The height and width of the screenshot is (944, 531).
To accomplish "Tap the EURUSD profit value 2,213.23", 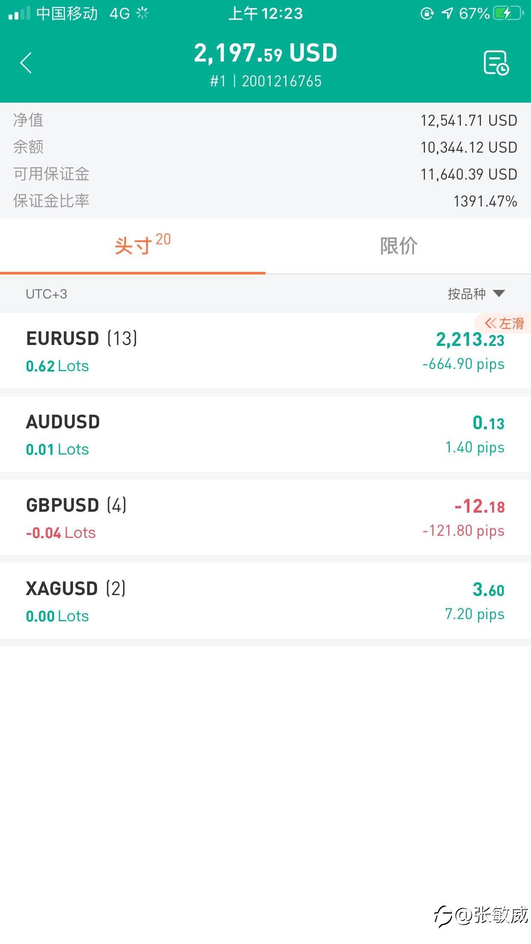I will (470, 340).
